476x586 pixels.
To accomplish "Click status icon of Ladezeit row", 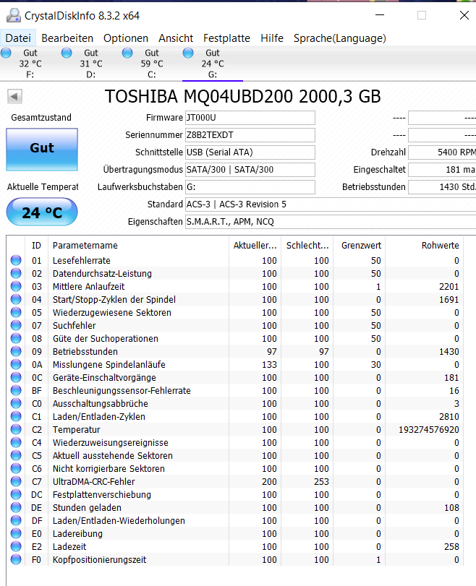I will pos(16,546).
